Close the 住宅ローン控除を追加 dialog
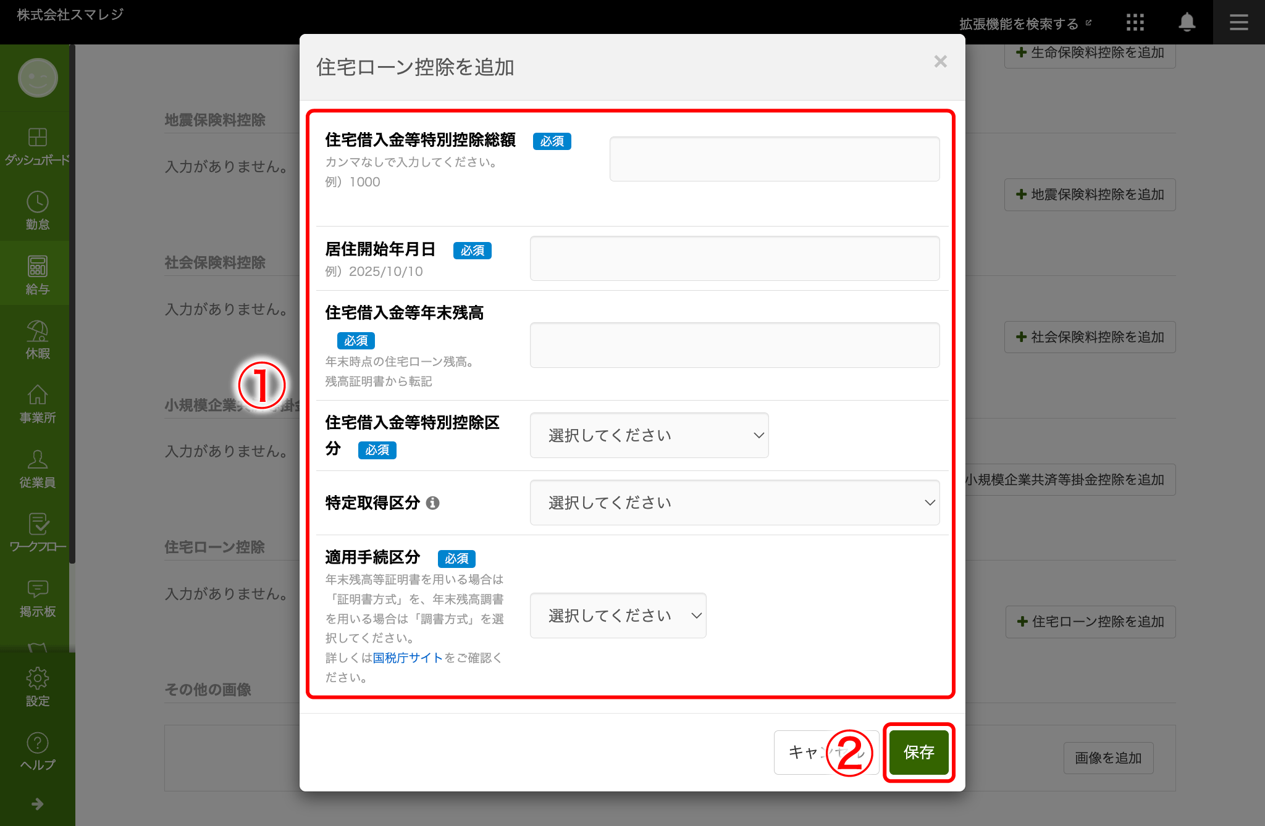Screen dimensions: 1265x826 tap(940, 62)
